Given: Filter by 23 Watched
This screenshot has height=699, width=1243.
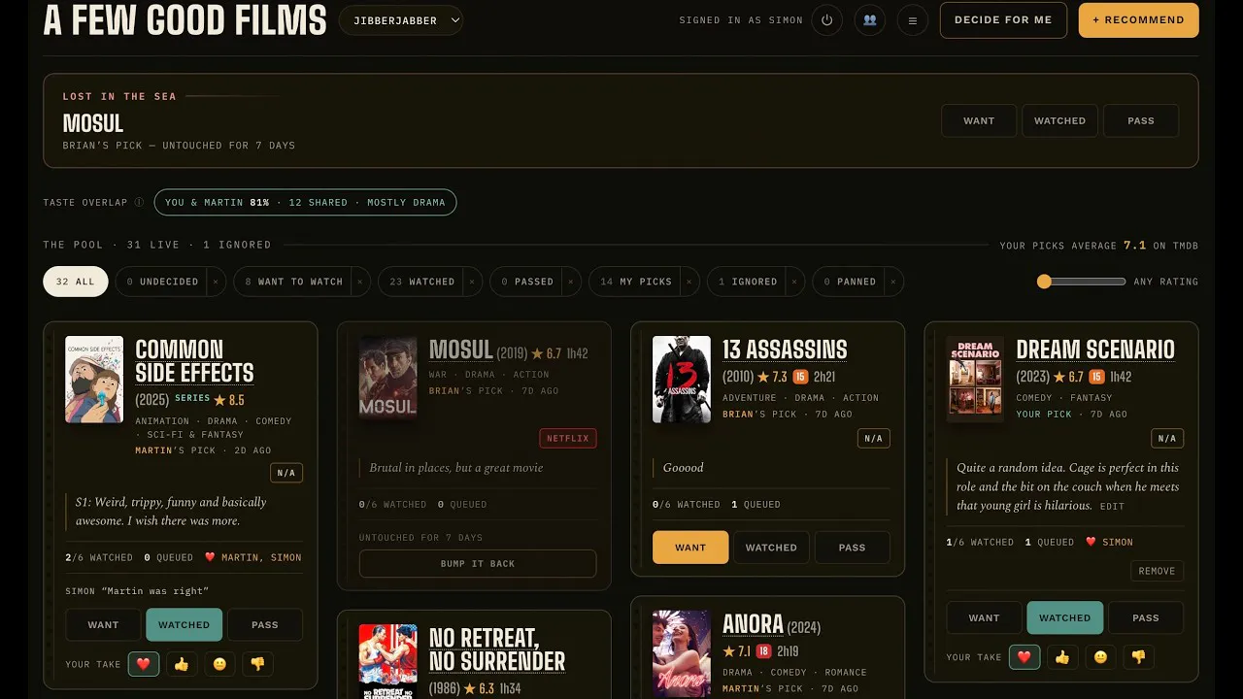Looking at the screenshot, I should pyautogui.click(x=421, y=282).
